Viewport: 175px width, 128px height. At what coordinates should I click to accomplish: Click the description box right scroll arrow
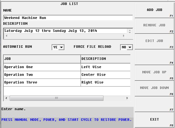[x=124, y=36]
